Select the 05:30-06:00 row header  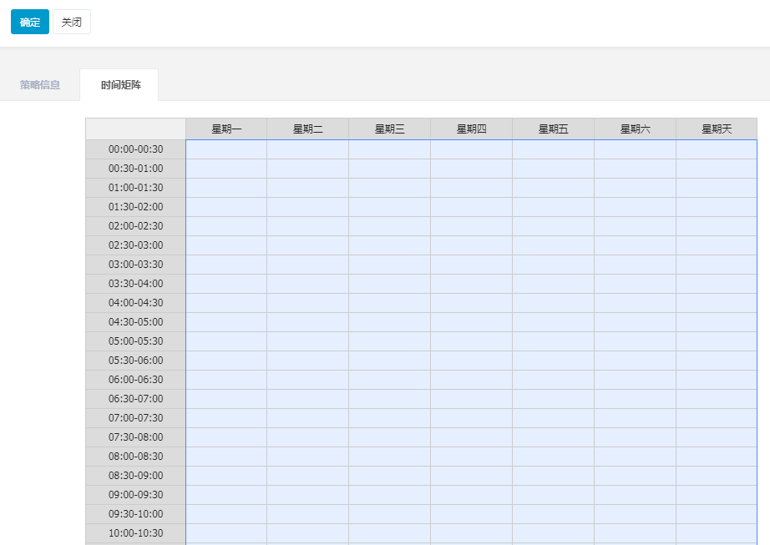coord(136,360)
